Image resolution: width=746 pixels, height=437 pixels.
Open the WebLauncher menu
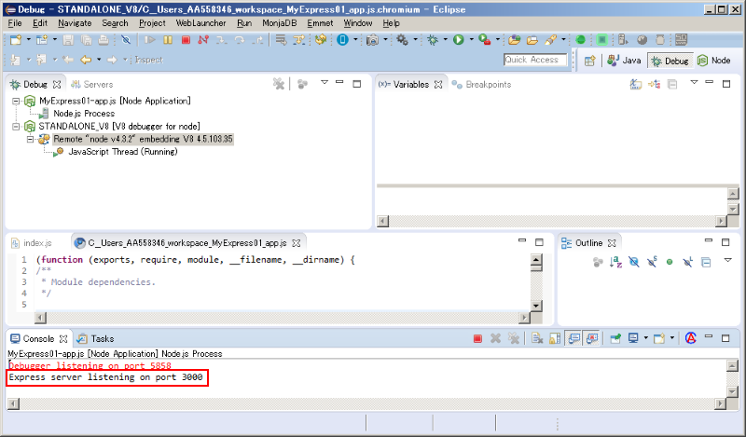(x=200, y=22)
